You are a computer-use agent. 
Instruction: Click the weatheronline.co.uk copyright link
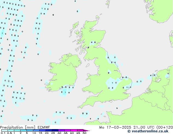click(x=148, y=131)
